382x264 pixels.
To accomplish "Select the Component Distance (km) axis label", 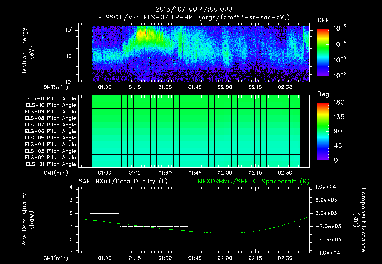I will pos(360,220).
